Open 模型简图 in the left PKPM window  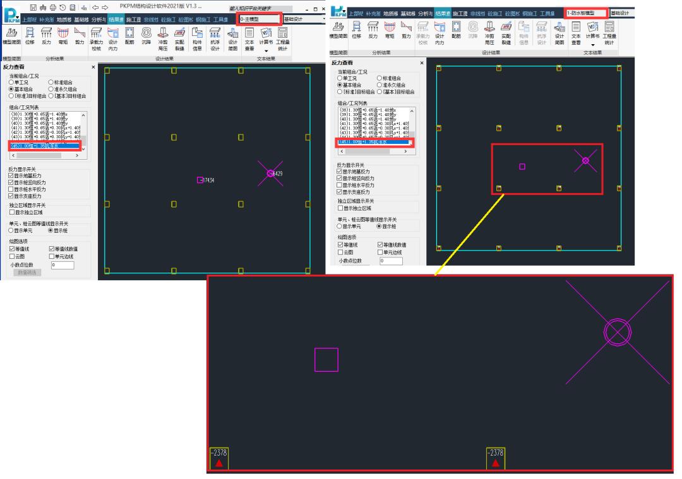click(x=12, y=36)
